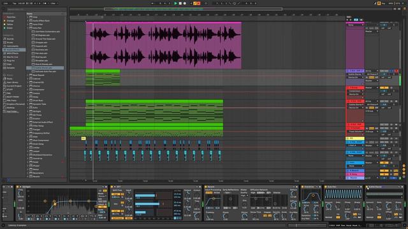
Task: Click the EQ Eight folder icon in browser
Action: tap(31, 111)
